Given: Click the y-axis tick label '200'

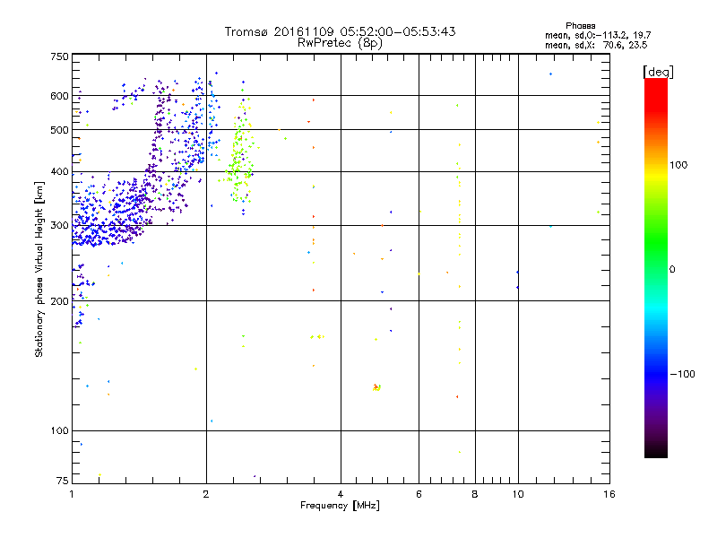Looking at the screenshot, I should tap(59, 301).
